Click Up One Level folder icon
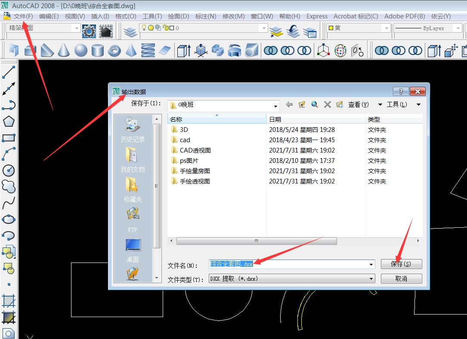467x339 pixels. (x=302, y=104)
